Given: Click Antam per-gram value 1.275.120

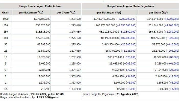Looking at the screenshot, I should click(75, 38).
